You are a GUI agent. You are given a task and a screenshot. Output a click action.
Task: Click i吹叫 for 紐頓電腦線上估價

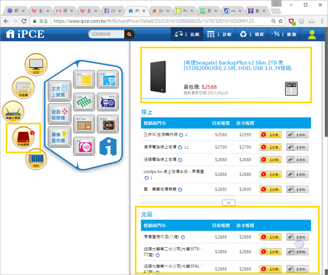pyautogui.click(x=297, y=160)
